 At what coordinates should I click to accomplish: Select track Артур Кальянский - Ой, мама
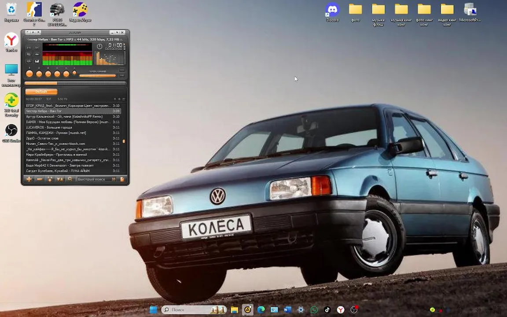point(73,116)
